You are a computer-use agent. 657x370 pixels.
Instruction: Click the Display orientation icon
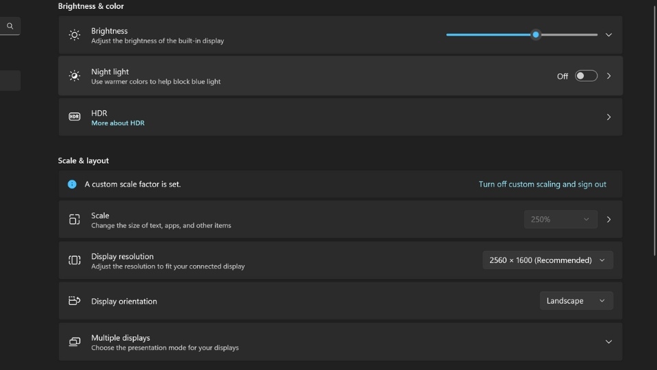[x=75, y=301]
